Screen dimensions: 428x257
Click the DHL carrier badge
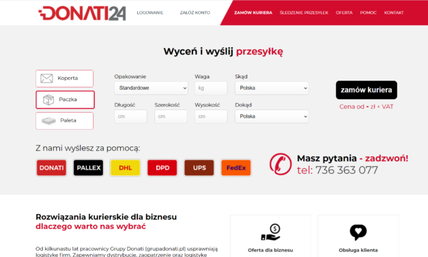[126, 168]
